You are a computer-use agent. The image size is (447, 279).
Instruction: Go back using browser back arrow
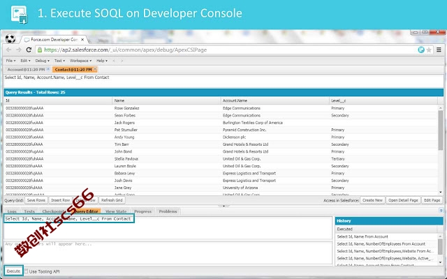pyautogui.click(x=9, y=50)
